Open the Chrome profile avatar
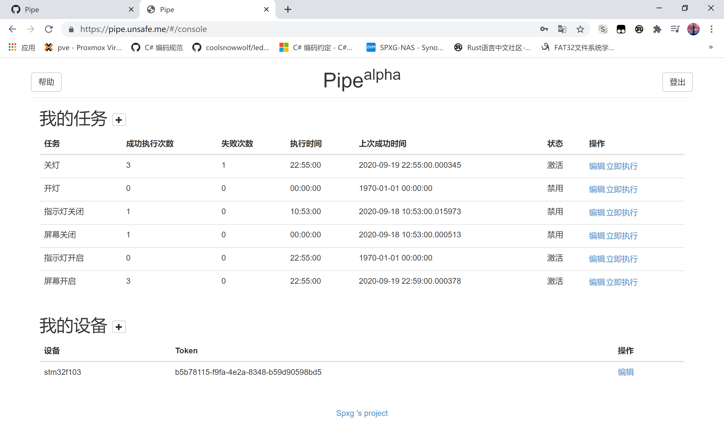This screenshot has height=430, width=724. (x=693, y=29)
